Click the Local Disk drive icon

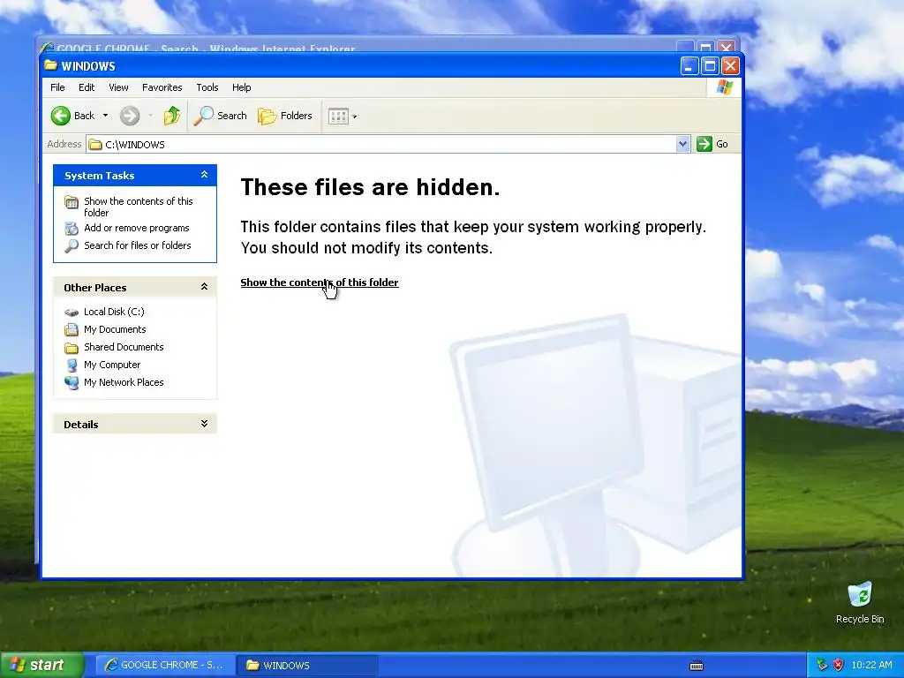[x=72, y=313]
